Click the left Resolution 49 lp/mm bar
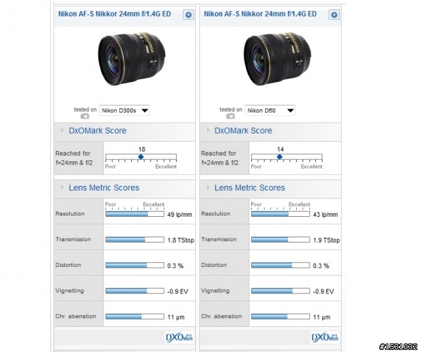Viewport: 422px width, 352px height. 135,214
